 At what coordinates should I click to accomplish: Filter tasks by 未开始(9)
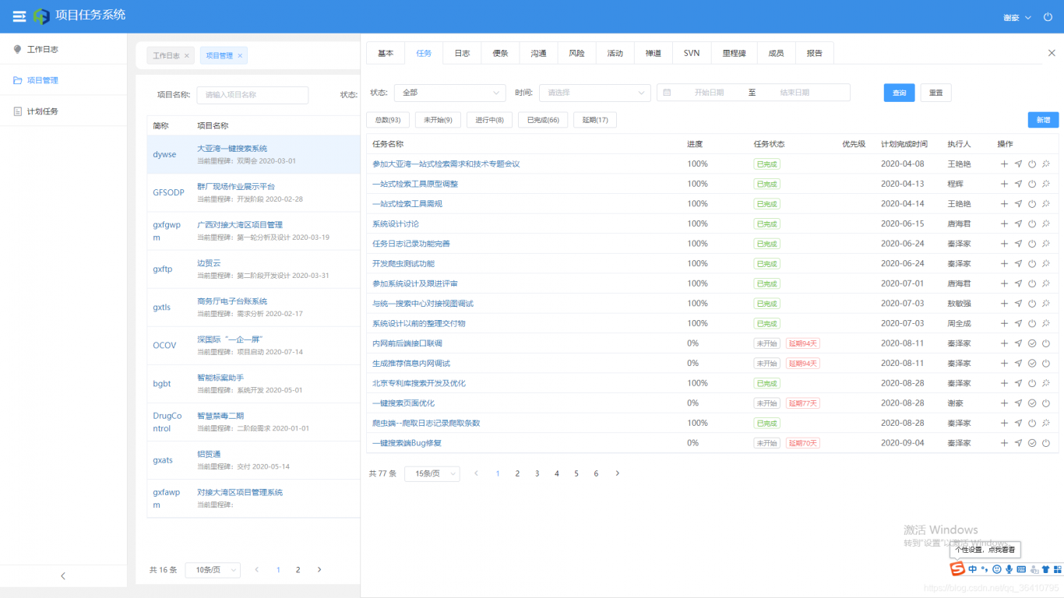[x=439, y=120]
